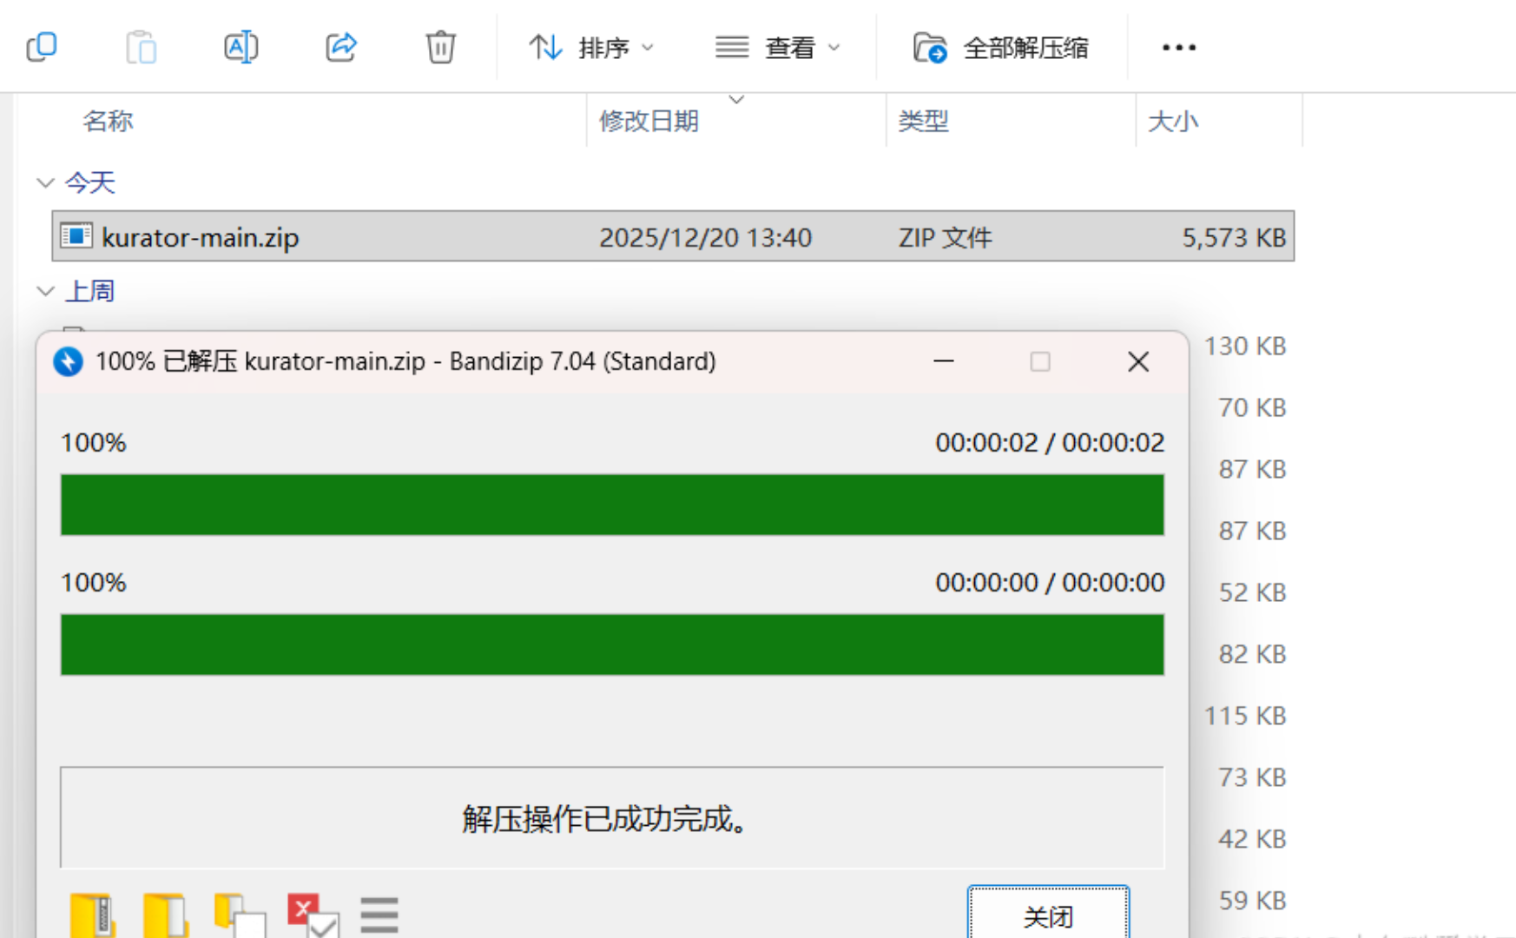Click the top extraction progress bar
This screenshot has width=1516, height=938.
(611, 505)
